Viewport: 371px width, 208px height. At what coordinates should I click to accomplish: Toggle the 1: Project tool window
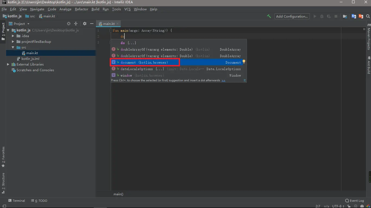tap(3, 31)
